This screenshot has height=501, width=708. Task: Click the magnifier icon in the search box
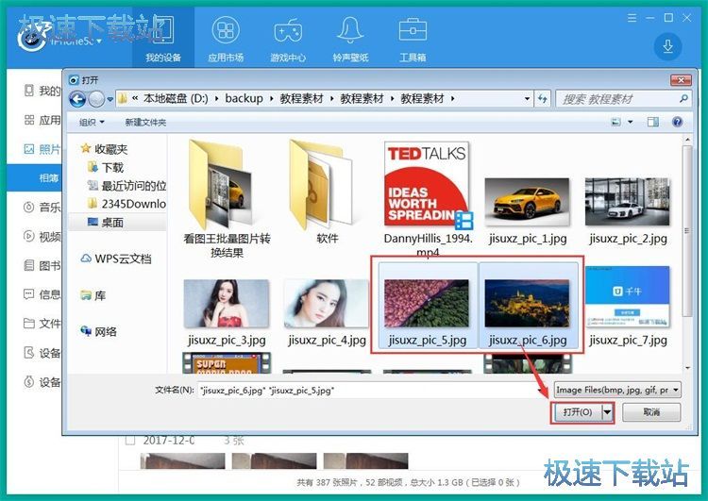(683, 98)
